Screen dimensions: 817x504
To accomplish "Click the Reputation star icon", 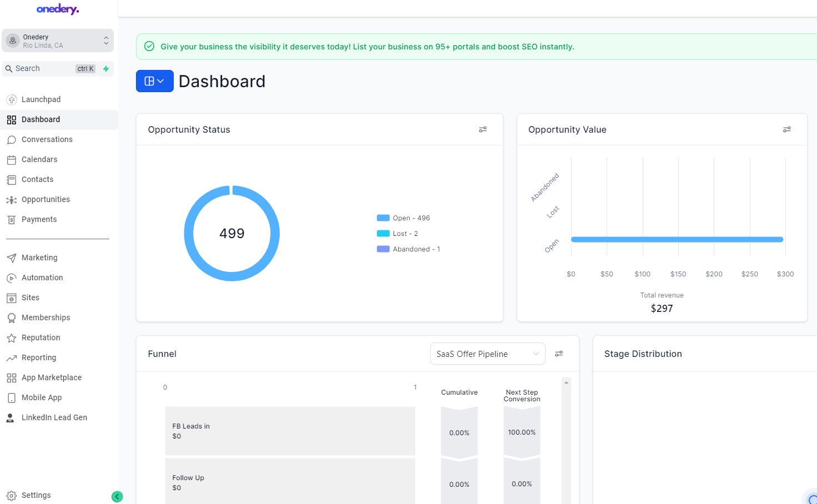I will (x=11, y=338).
